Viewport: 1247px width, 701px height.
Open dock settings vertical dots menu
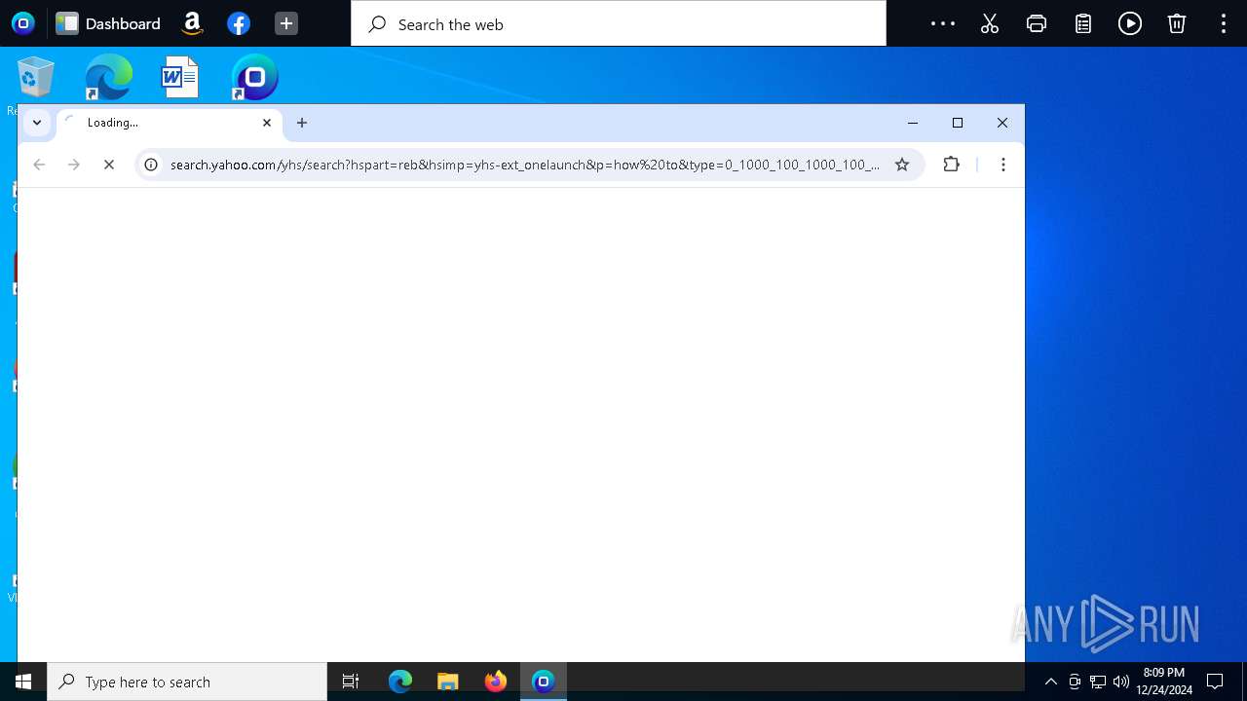[1224, 23]
